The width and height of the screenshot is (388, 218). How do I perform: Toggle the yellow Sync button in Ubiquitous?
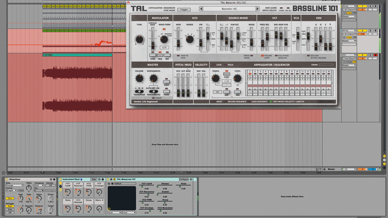click(10, 198)
